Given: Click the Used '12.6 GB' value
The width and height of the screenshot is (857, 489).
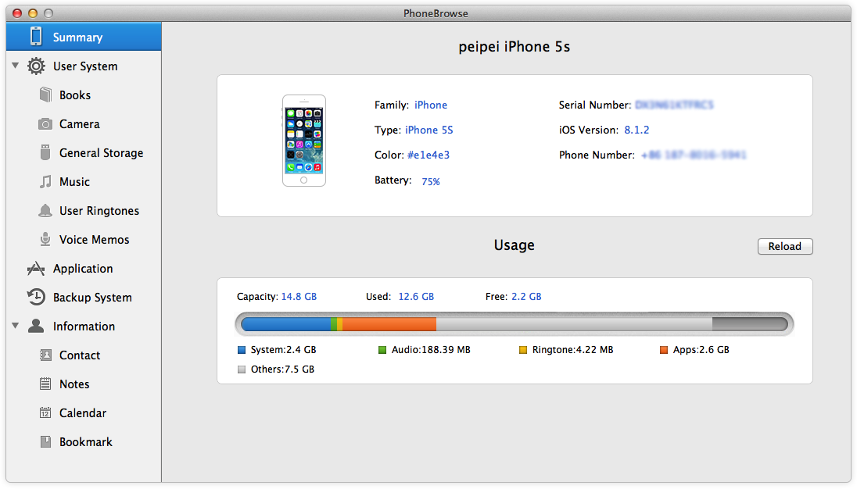Looking at the screenshot, I should [416, 296].
